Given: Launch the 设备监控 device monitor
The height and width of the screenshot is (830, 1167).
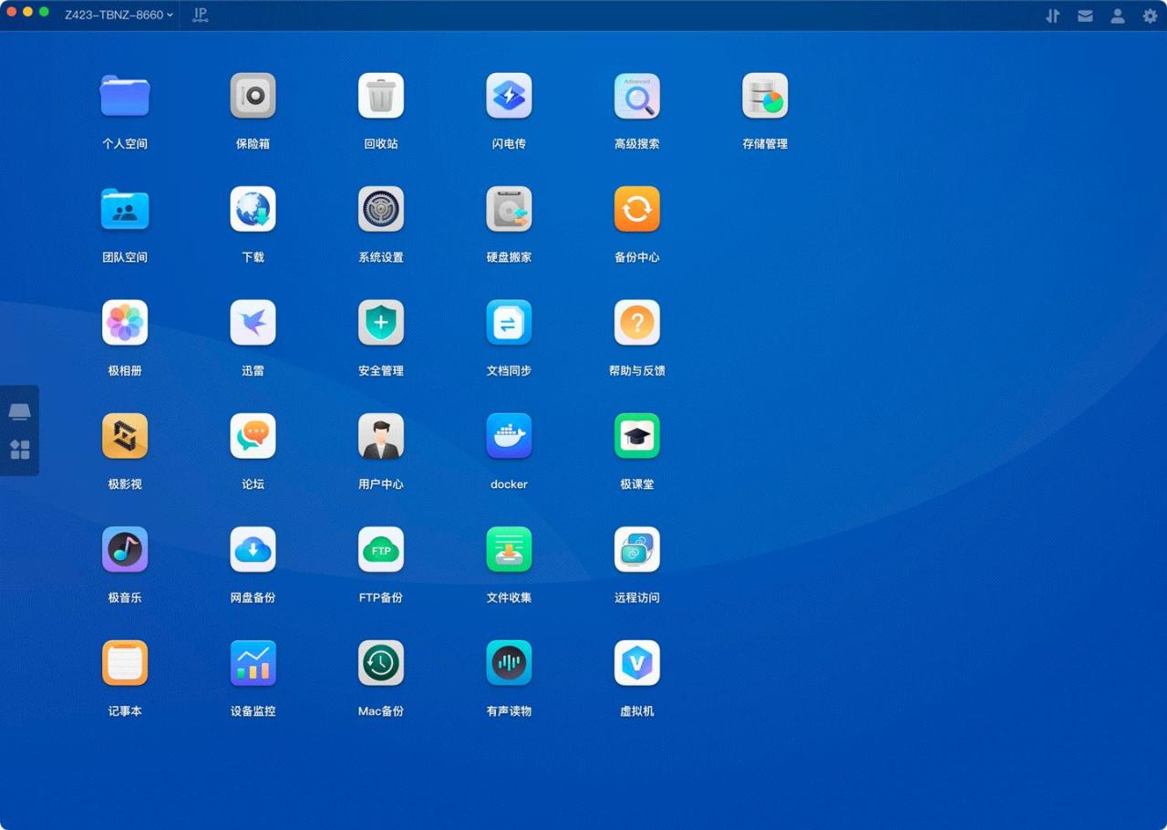Looking at the screenshot, I should pyautogui.click(x=253, y=663).
